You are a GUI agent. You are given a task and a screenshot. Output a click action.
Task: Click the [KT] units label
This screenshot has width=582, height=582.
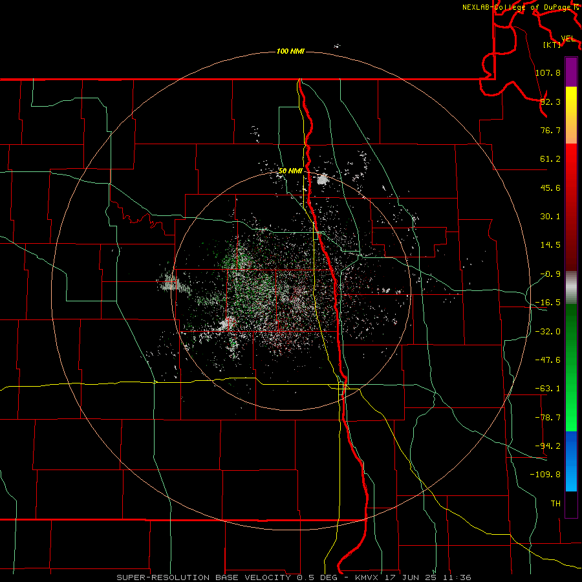click(552, 45)
